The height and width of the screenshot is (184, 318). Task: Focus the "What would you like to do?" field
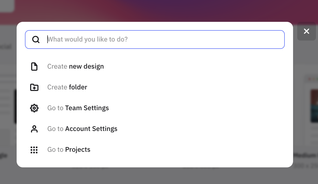coord(155,40)
